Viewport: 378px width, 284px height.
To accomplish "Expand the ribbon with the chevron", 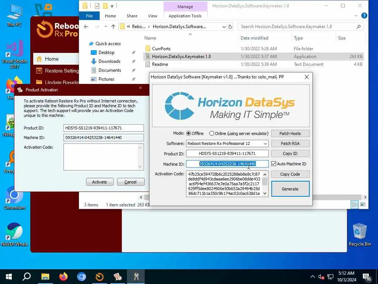I will coord(356,16).
